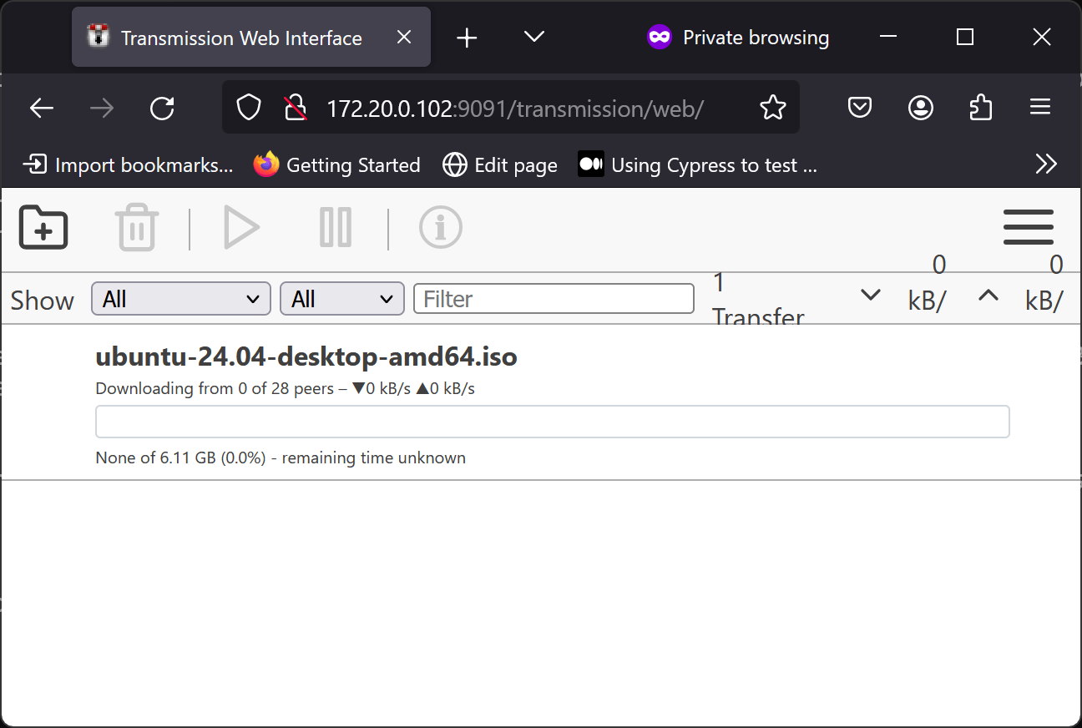1082x728 pixels.
Task: Open the Edit page bookmark
Action: tap(499, 164)
